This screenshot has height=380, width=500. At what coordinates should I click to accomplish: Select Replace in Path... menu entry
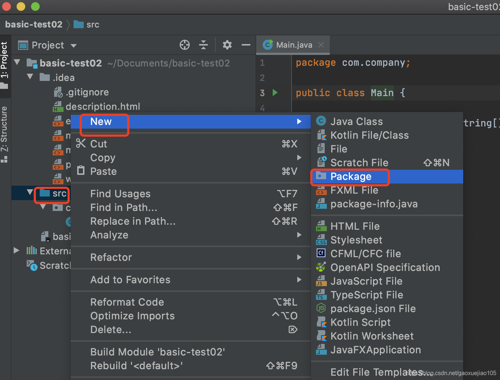click(x=190, y=221)
